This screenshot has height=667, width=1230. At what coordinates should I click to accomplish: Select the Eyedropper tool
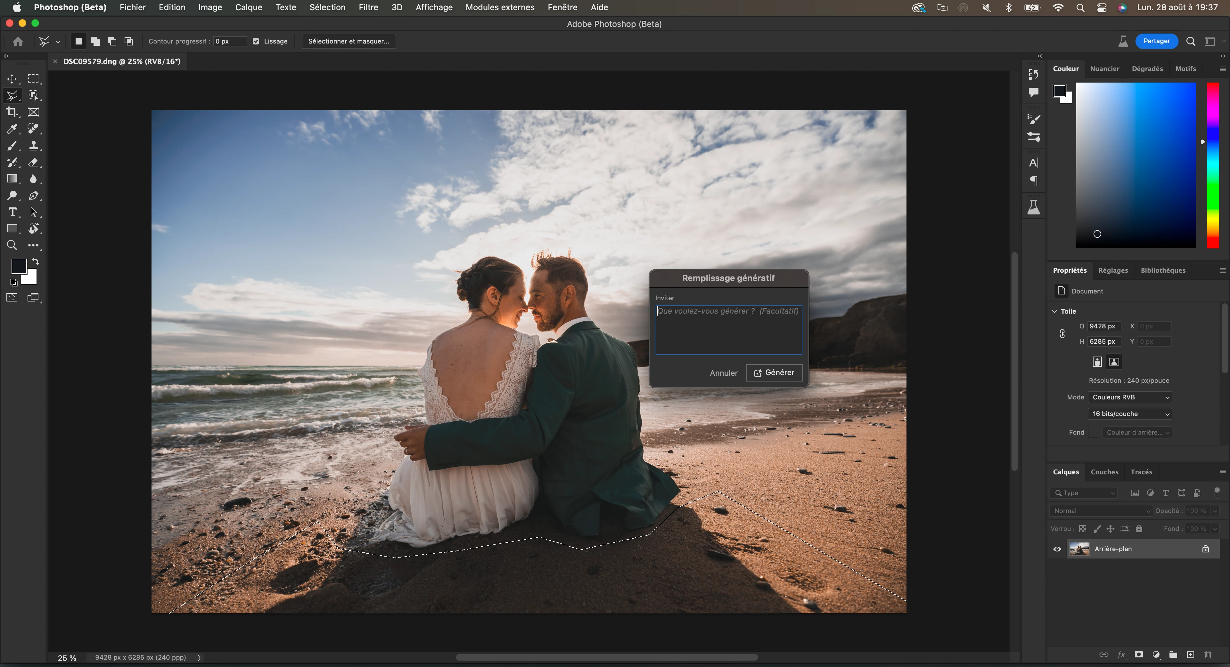point(12,129)
